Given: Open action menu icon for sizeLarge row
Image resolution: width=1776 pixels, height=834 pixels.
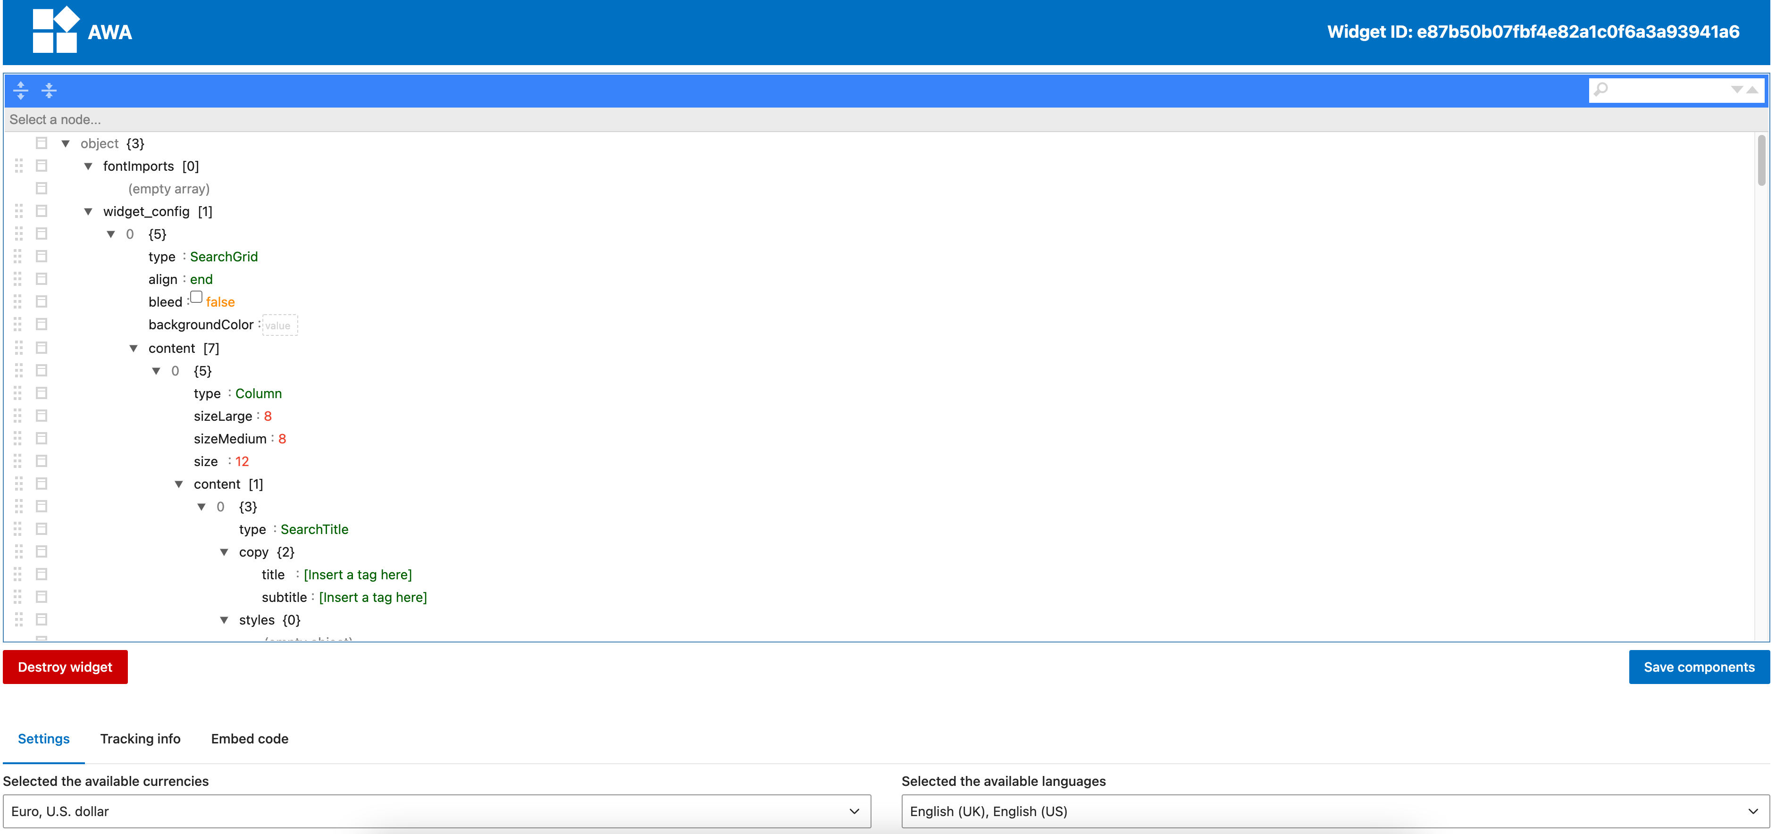Looking at the screenshot, I should click(x=42, y=416).
